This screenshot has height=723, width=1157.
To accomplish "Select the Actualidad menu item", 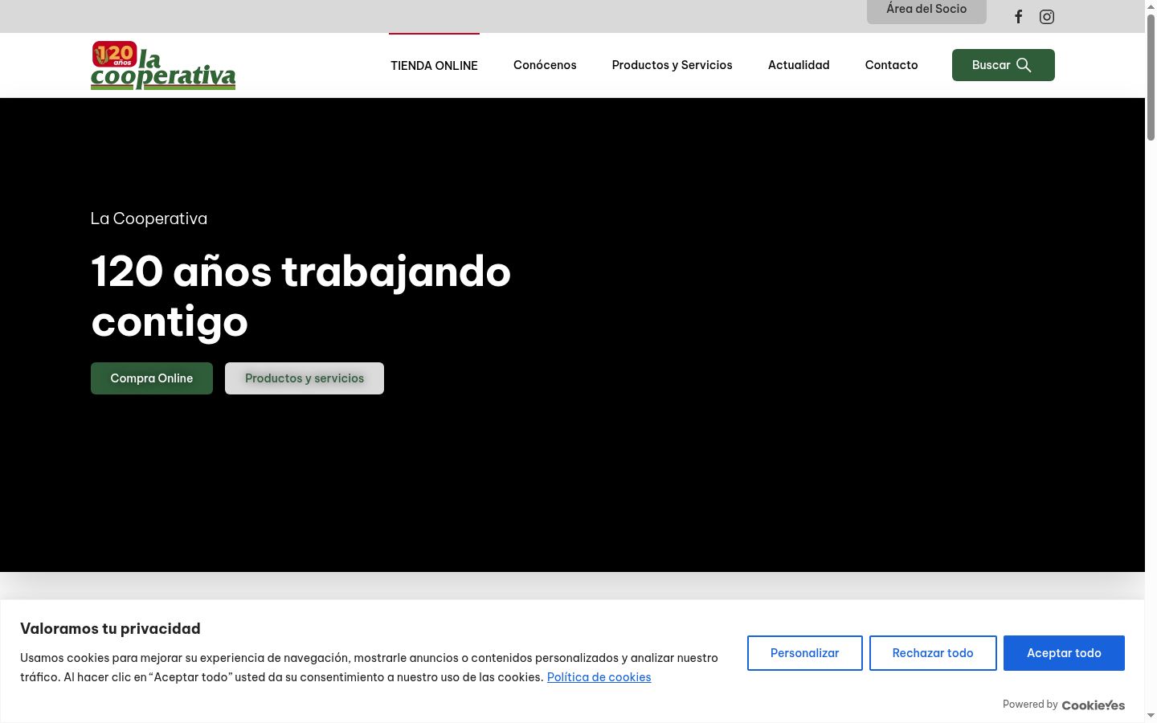I will tap(799, 65).
